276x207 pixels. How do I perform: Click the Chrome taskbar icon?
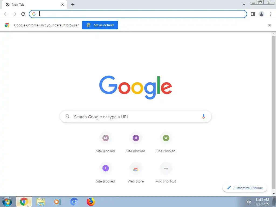(x=24, y=202)
